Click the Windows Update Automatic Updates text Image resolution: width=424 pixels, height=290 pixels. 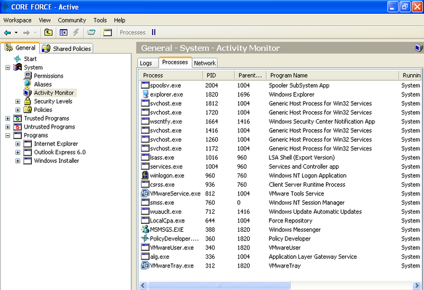pyautogui.click(x=315, y=212)
